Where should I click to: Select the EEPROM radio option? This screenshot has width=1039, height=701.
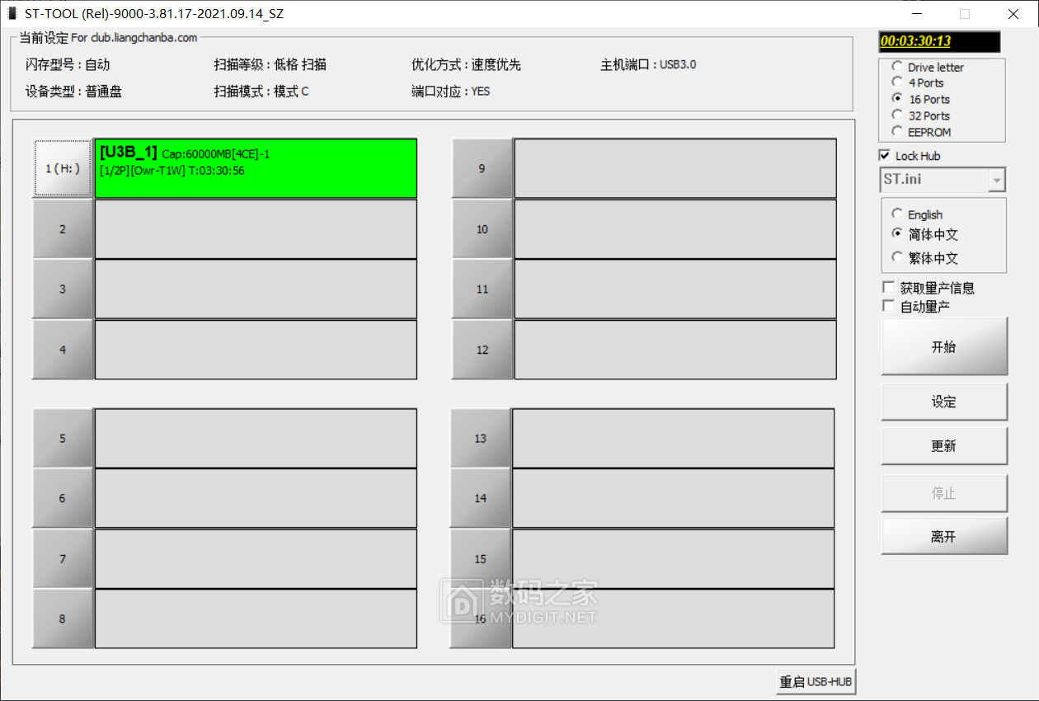(x=897, y=132)
